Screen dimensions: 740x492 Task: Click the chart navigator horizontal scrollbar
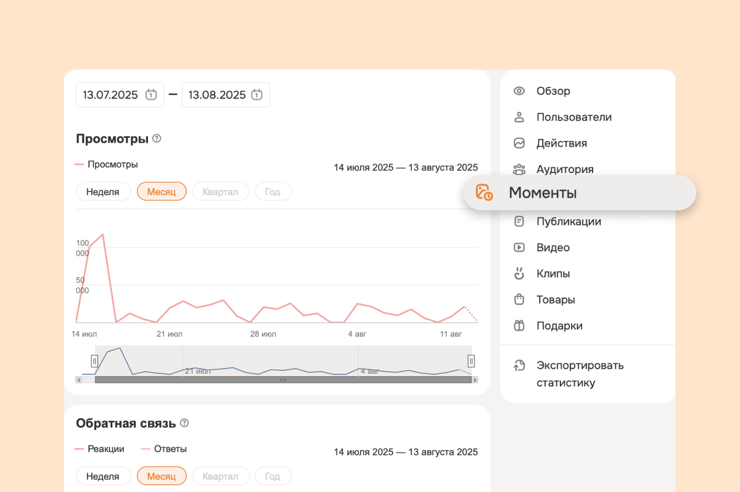click(x=283, y=380)
